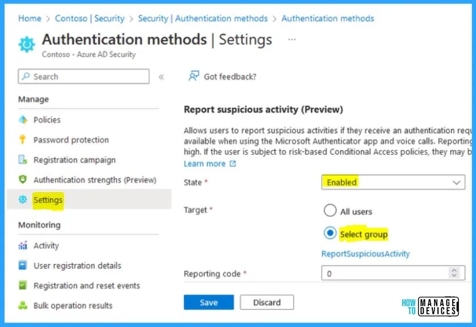Click inside the sidebar Search box
Screen dimensions: 476x327
pyautogui.click(x=83, y=76)
